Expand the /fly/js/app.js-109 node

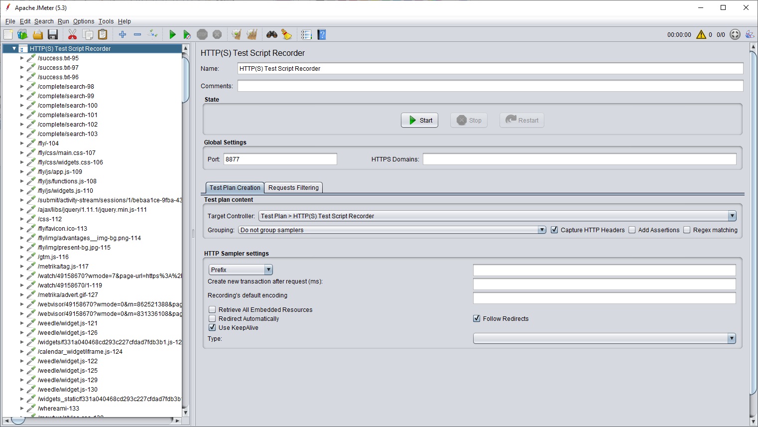pos(22,171)
